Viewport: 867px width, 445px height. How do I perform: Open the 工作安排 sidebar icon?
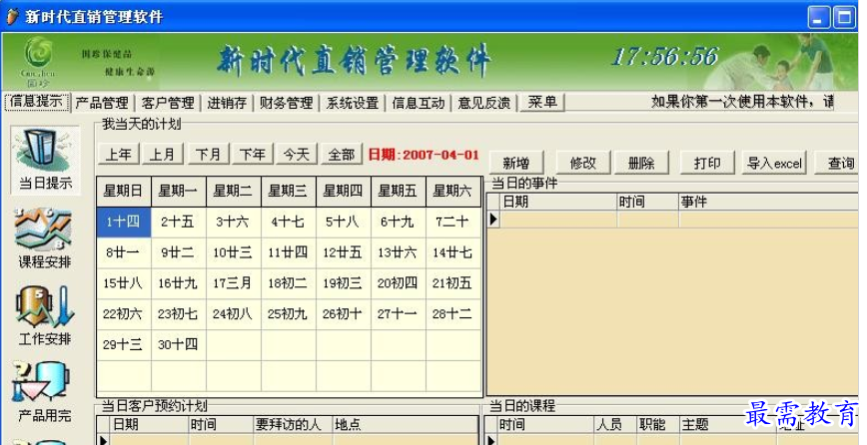(x=44, y=316)
